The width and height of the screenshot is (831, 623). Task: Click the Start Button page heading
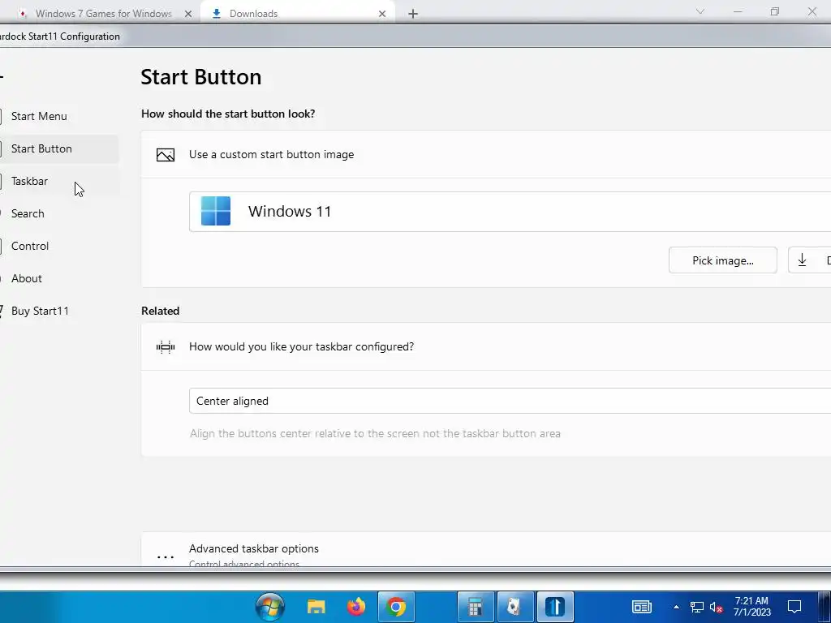coord(201,77)
